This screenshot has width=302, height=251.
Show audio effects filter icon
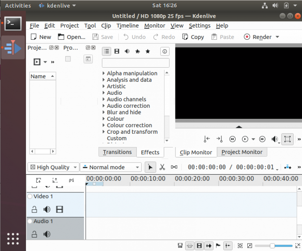click(x=127, y=51)
